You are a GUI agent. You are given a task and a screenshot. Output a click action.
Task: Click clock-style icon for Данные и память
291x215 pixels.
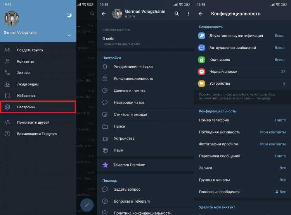point(105,90)
